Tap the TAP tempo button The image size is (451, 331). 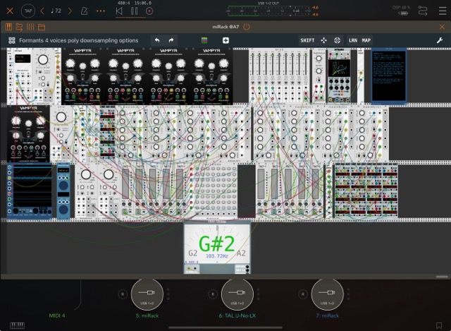tap(27, 11)
